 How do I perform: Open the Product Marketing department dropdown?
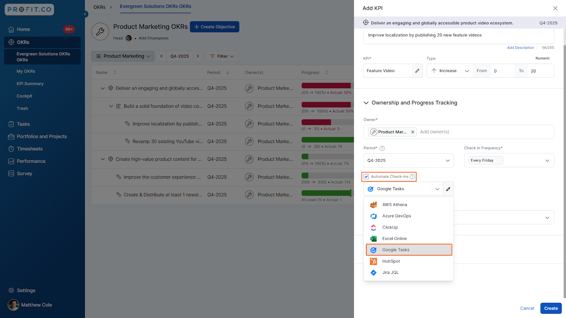tap(123, 56)
